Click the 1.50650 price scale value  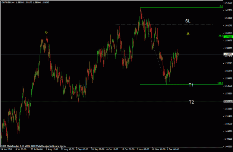(x=228, y=124)
